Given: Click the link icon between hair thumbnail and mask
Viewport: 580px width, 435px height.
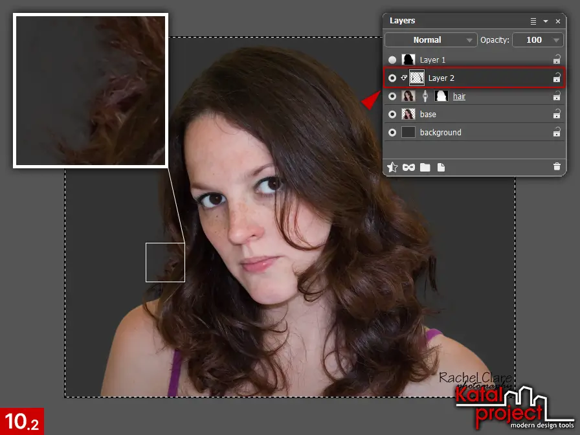Looking at the screenshot, I should [425, 96].
